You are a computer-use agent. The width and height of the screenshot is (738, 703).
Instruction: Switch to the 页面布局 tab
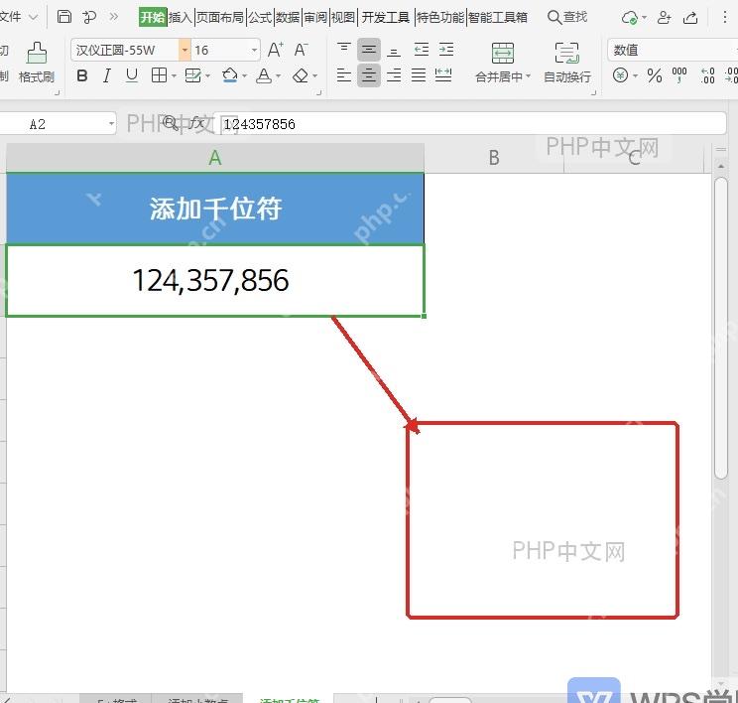220,18
